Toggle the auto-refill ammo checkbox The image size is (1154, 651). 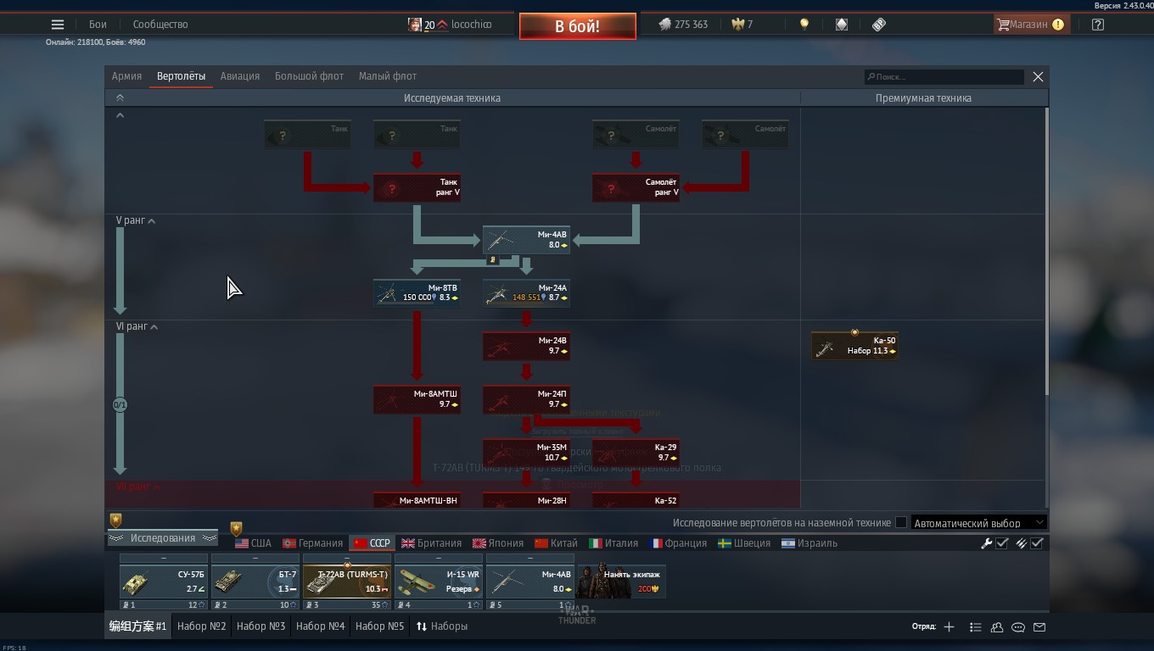[1037, 543]
